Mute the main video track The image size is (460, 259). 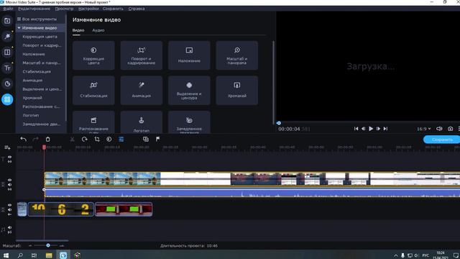tap(9, 185)
